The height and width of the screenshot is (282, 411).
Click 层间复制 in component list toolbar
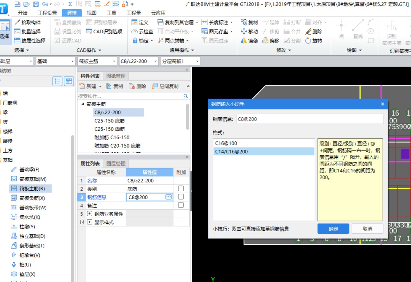pos(165,86)
